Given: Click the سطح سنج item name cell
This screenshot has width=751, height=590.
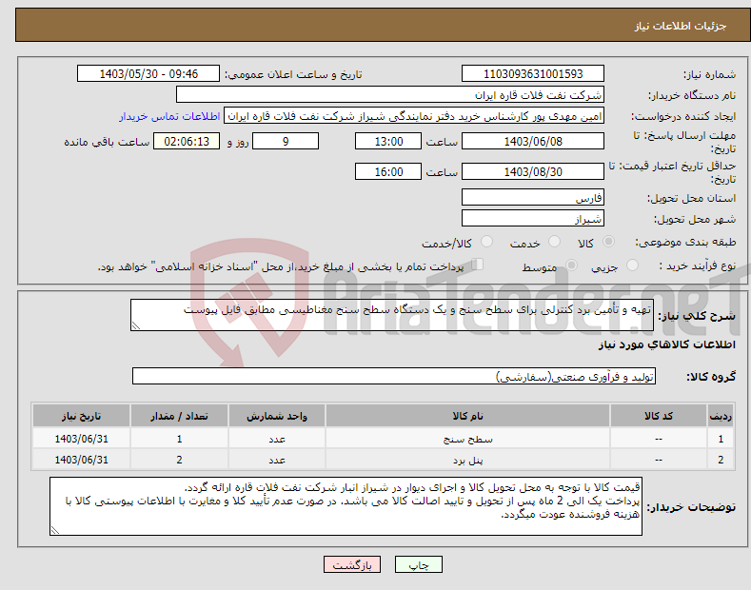Looking at the screenshot, I should (x=467, y=439).
